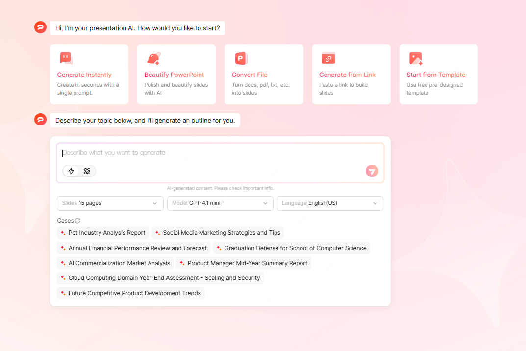Pick Annual Financial Performance Review and Forecast
This screenshot has width=526, height=351.
[133, 248]
